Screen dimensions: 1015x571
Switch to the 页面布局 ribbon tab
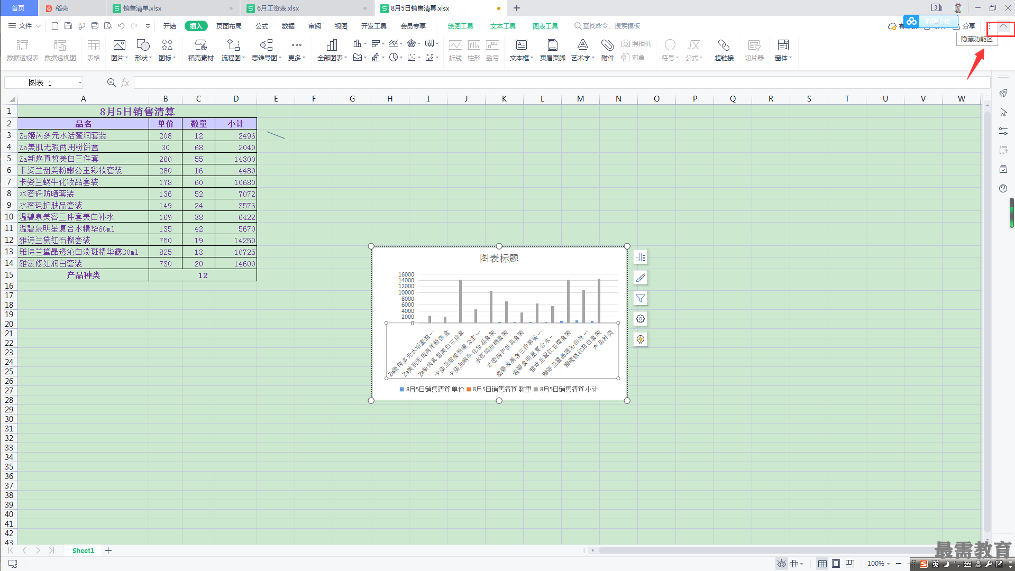(x=228, y=26)
